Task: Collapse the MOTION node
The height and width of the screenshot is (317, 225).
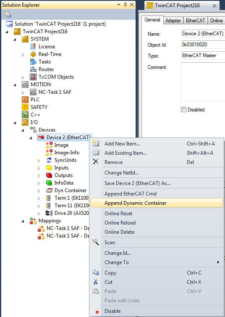Action: click(15, 85)
